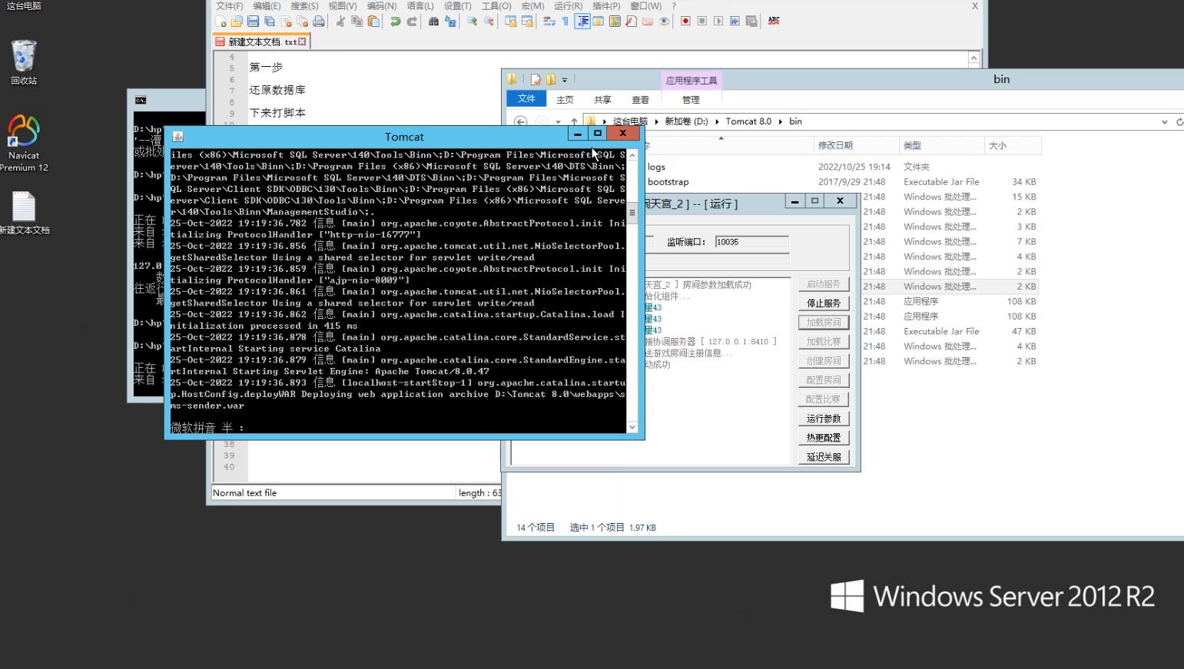Click the Undo arrow icon
Screen dimensions: 1184x669
[x=395, y=22]
